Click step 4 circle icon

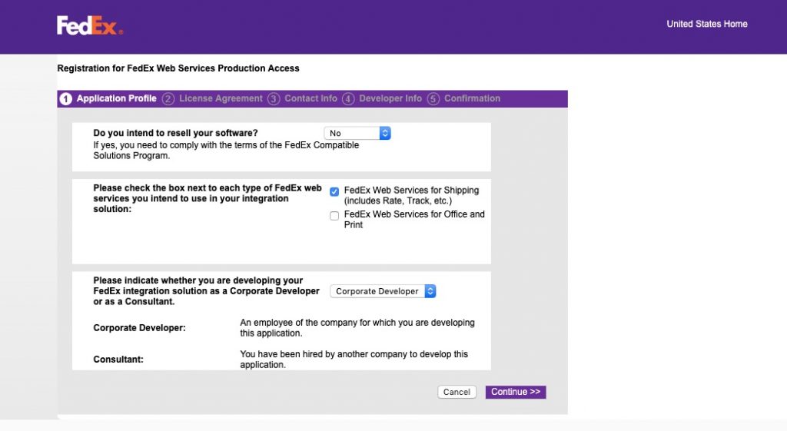coord(348,99)
